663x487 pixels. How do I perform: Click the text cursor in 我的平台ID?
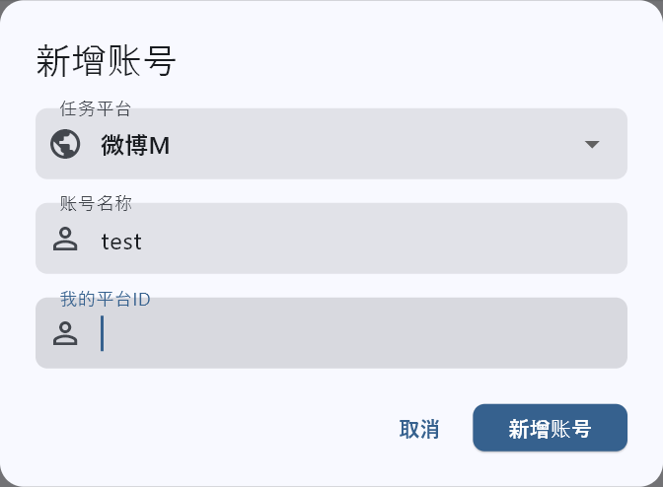click(x=103, y=333)
